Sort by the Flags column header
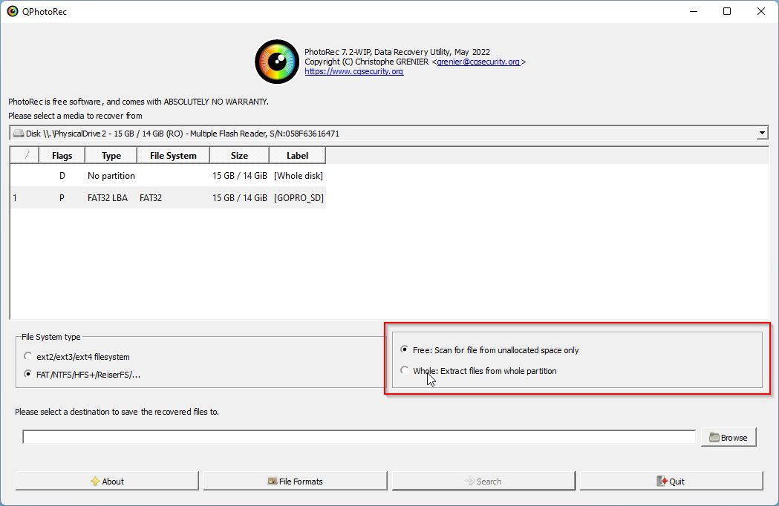 [x=62, y=155]
